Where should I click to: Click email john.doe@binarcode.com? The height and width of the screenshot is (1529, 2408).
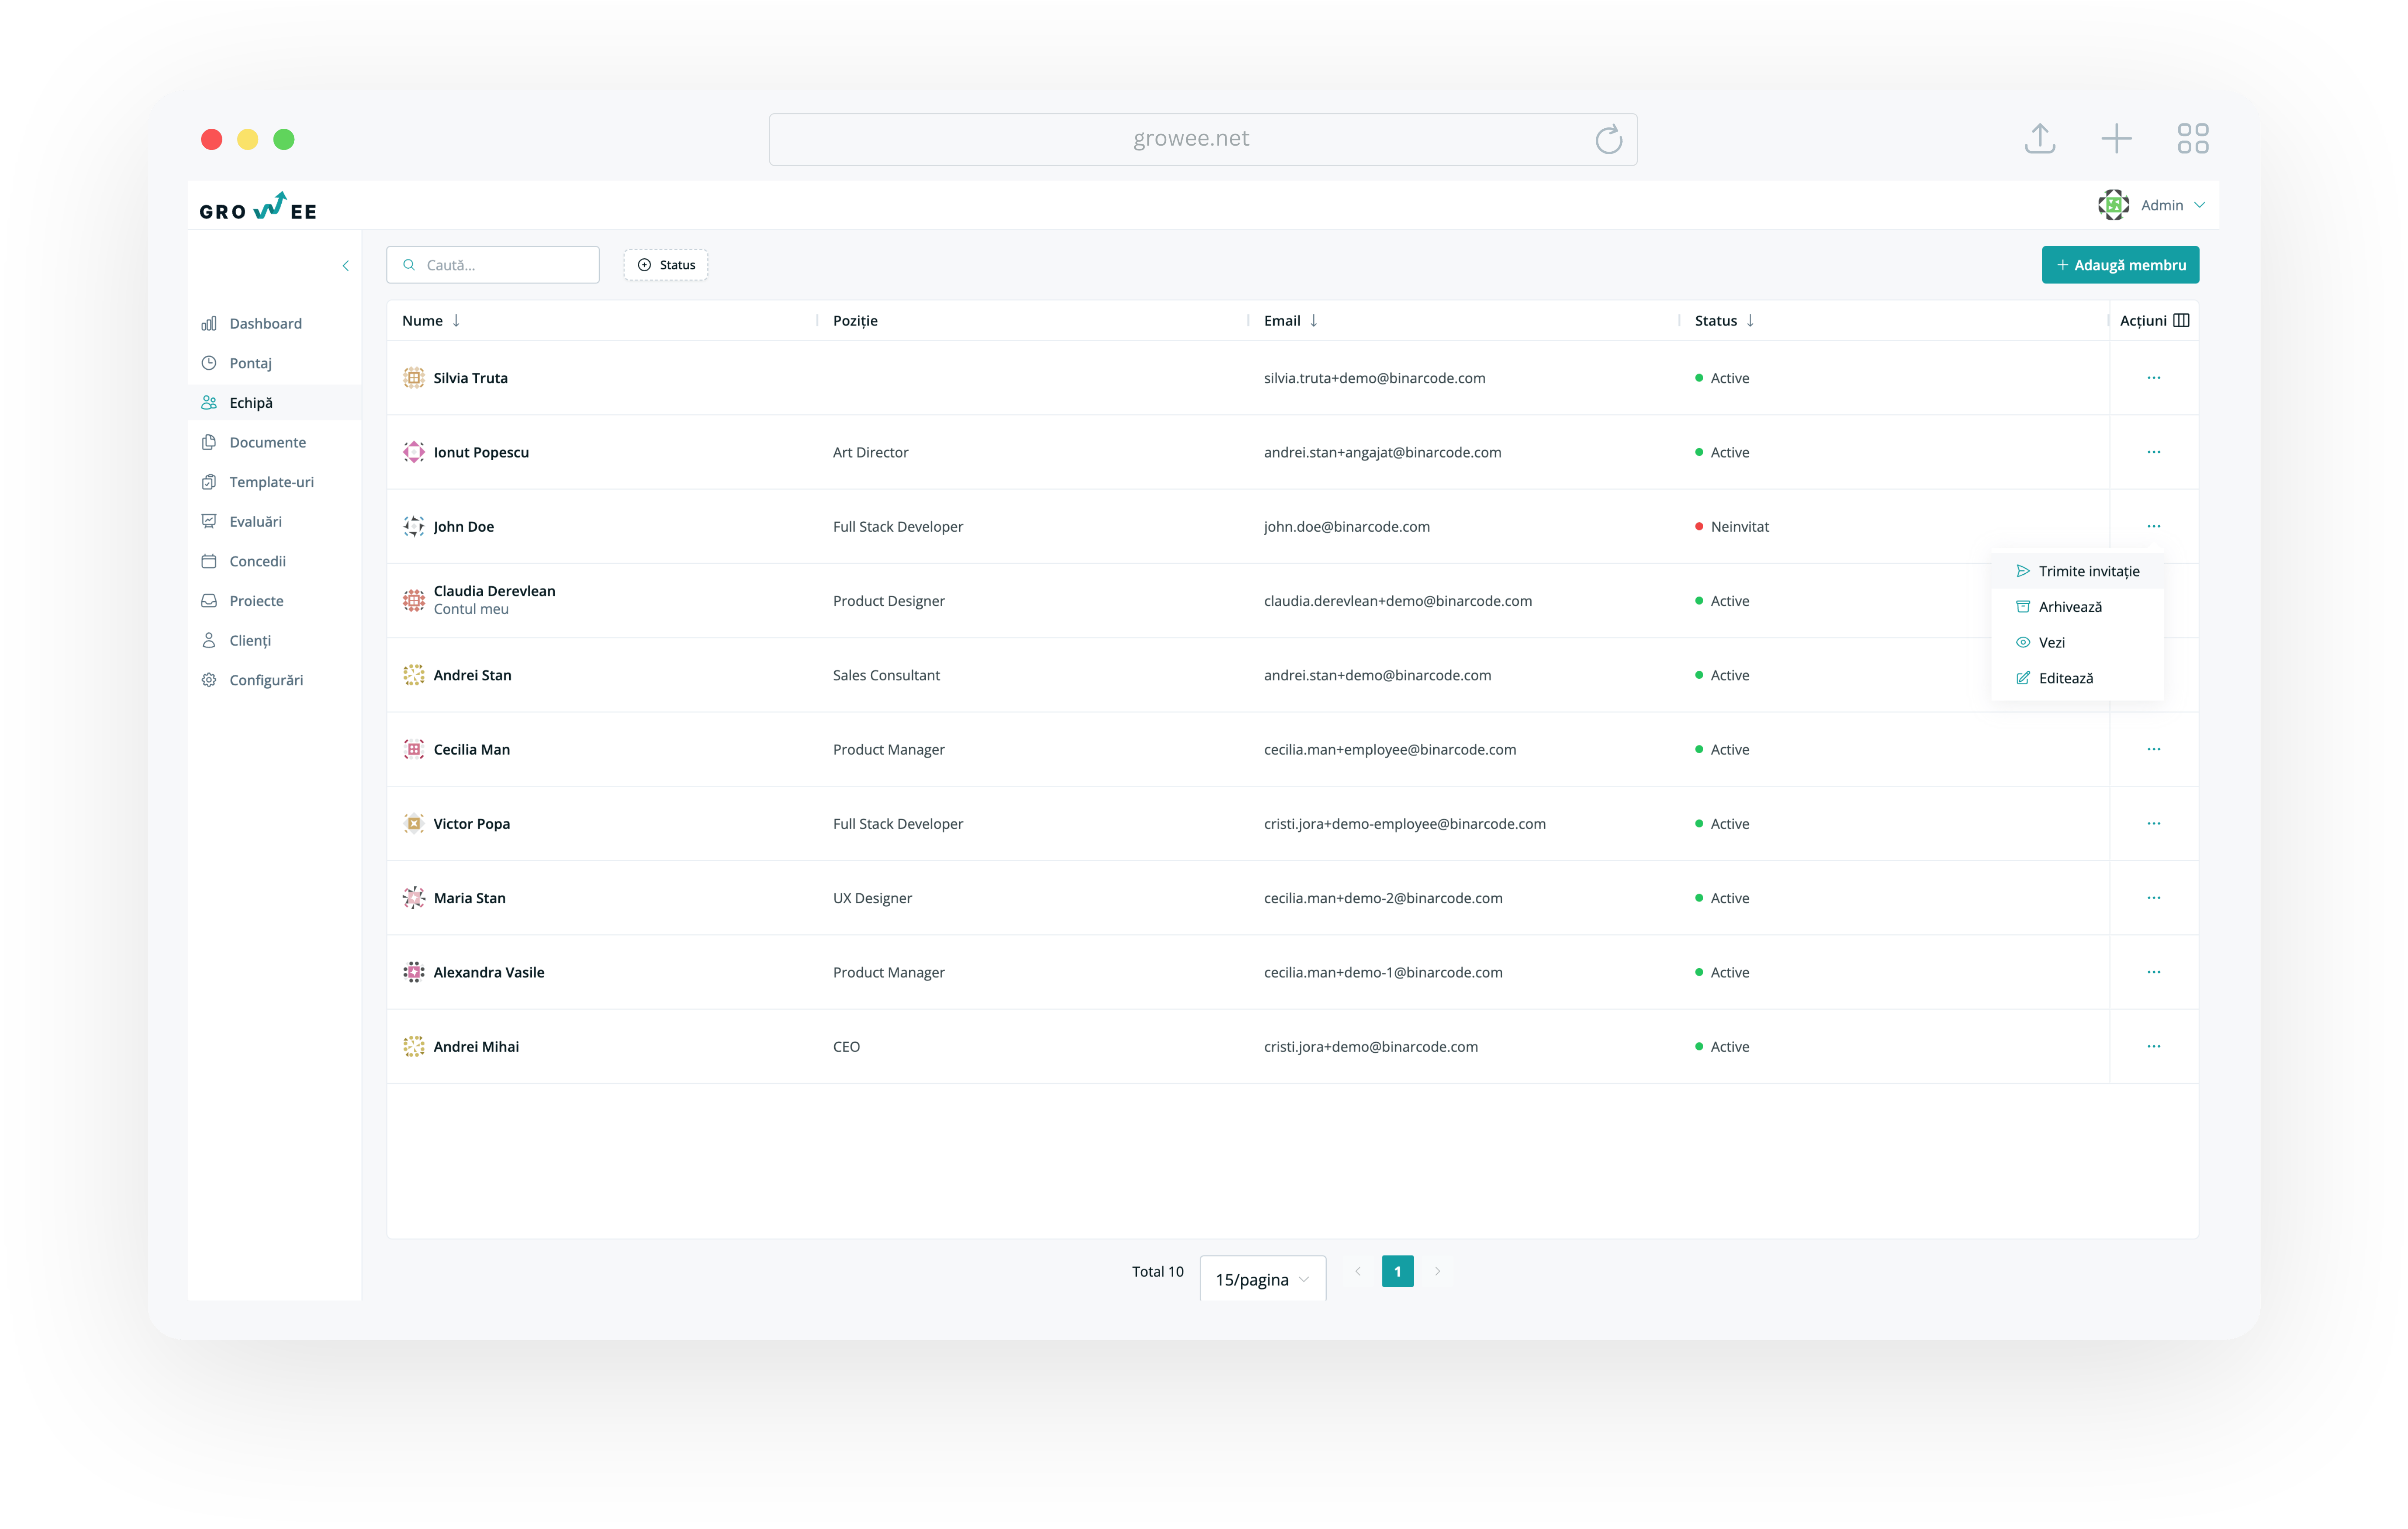pyautogui.click(x=1346, y=526)
